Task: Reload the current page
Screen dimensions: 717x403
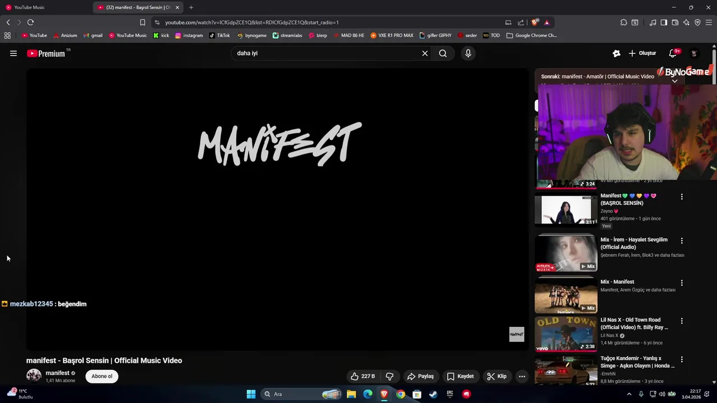Action: coord(30,22)
